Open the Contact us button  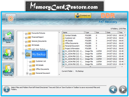[83, 16]
